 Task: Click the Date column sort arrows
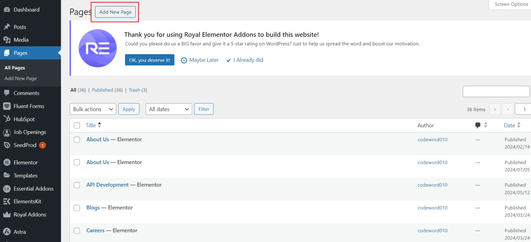click(519, 125)
